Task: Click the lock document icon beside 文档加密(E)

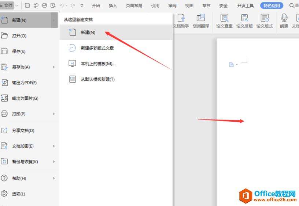Action: (x=4, y=146)
